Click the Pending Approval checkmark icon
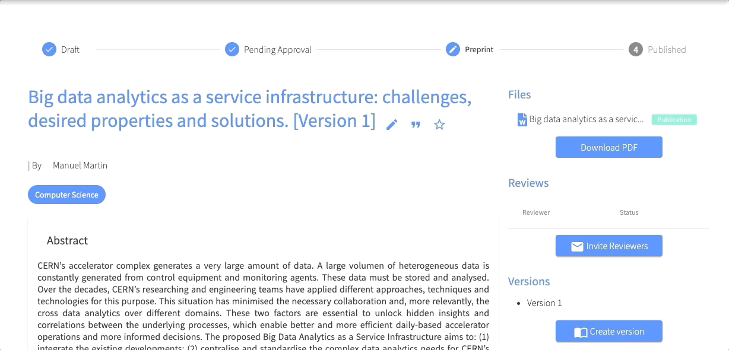The image size is (729, 350). click(232, 49)
